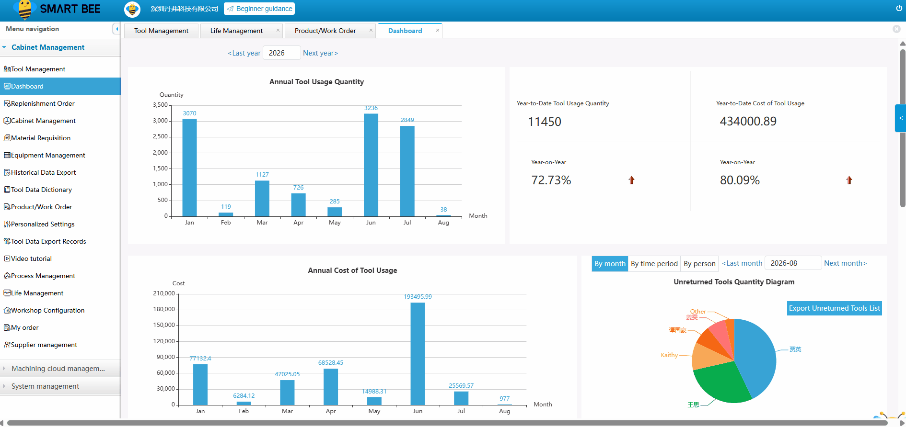906x427 pixels.
Task: Click the Video tutorial icon
Action: point(7,258)
